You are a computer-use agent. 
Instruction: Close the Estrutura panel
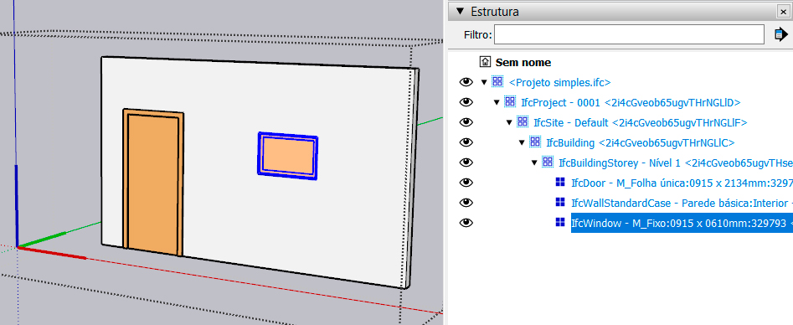[782, 11]
